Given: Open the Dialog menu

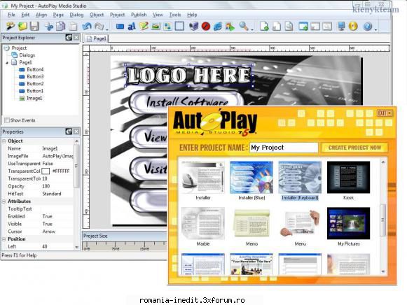Looking at the screenshot, I should [76, 15].
